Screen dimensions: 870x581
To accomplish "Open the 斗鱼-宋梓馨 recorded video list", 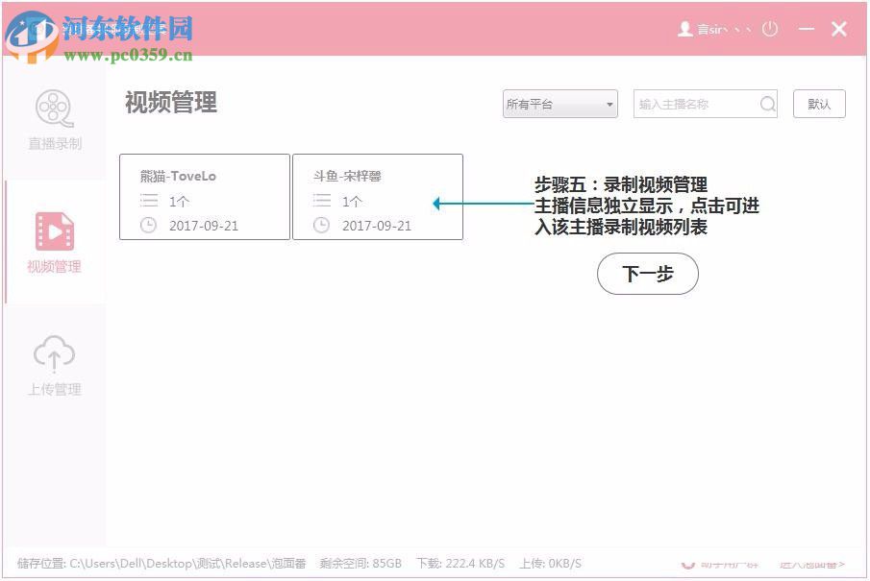I will coord(378,196).
